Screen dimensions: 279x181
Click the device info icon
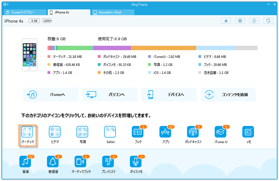(254, 21)
